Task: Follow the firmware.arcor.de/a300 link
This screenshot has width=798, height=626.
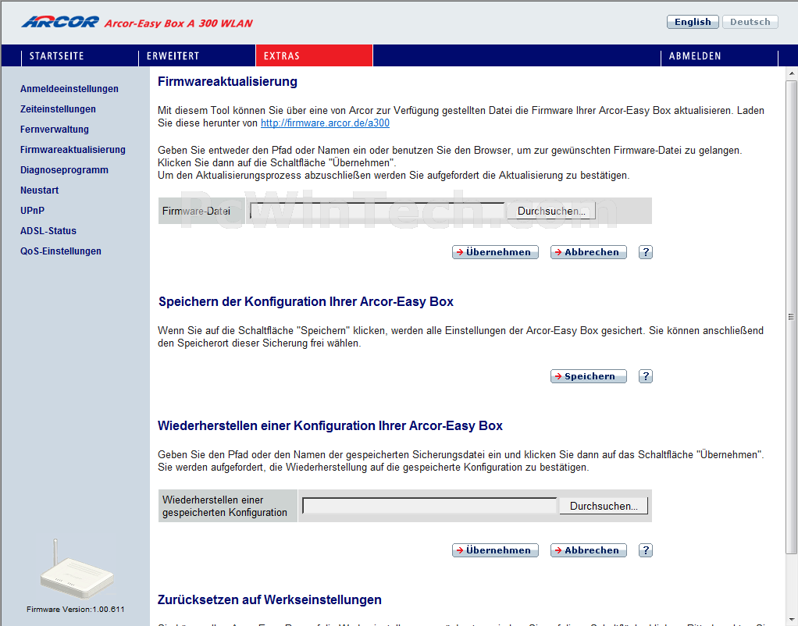Action: tap(325, 123)
